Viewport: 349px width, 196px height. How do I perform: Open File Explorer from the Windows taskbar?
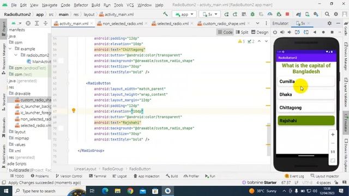point(118,191)
